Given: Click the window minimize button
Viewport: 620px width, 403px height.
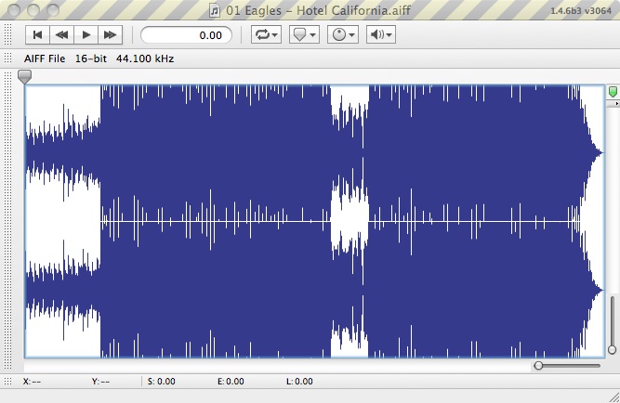Looking at the screenshot, I should click(x=33, y=10).
